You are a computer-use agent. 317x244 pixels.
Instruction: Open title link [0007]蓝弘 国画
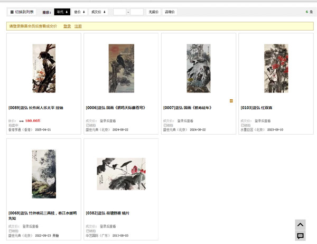[188, 108]
